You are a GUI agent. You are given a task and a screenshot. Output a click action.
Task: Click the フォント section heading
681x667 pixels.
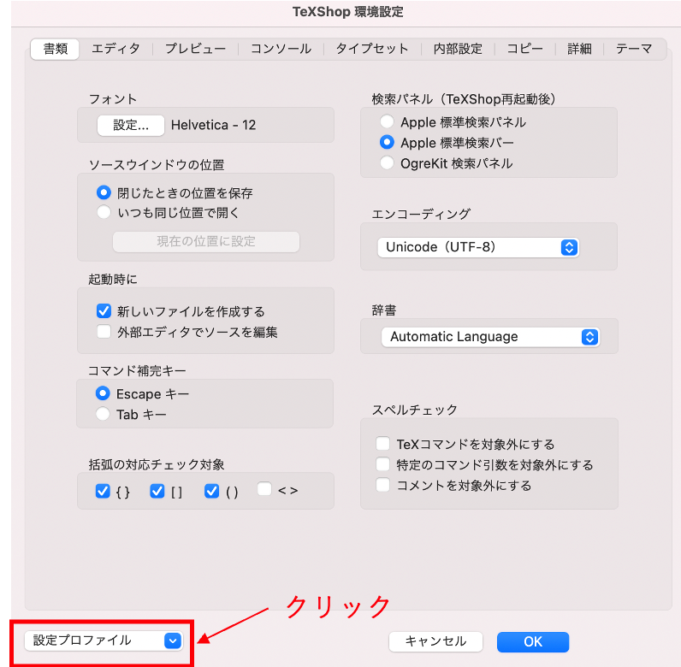pos(113,99)
